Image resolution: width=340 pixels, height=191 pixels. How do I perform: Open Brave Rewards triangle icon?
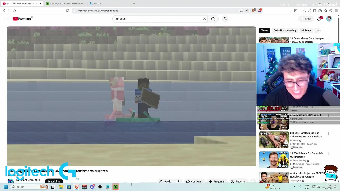tap(260, 11)
